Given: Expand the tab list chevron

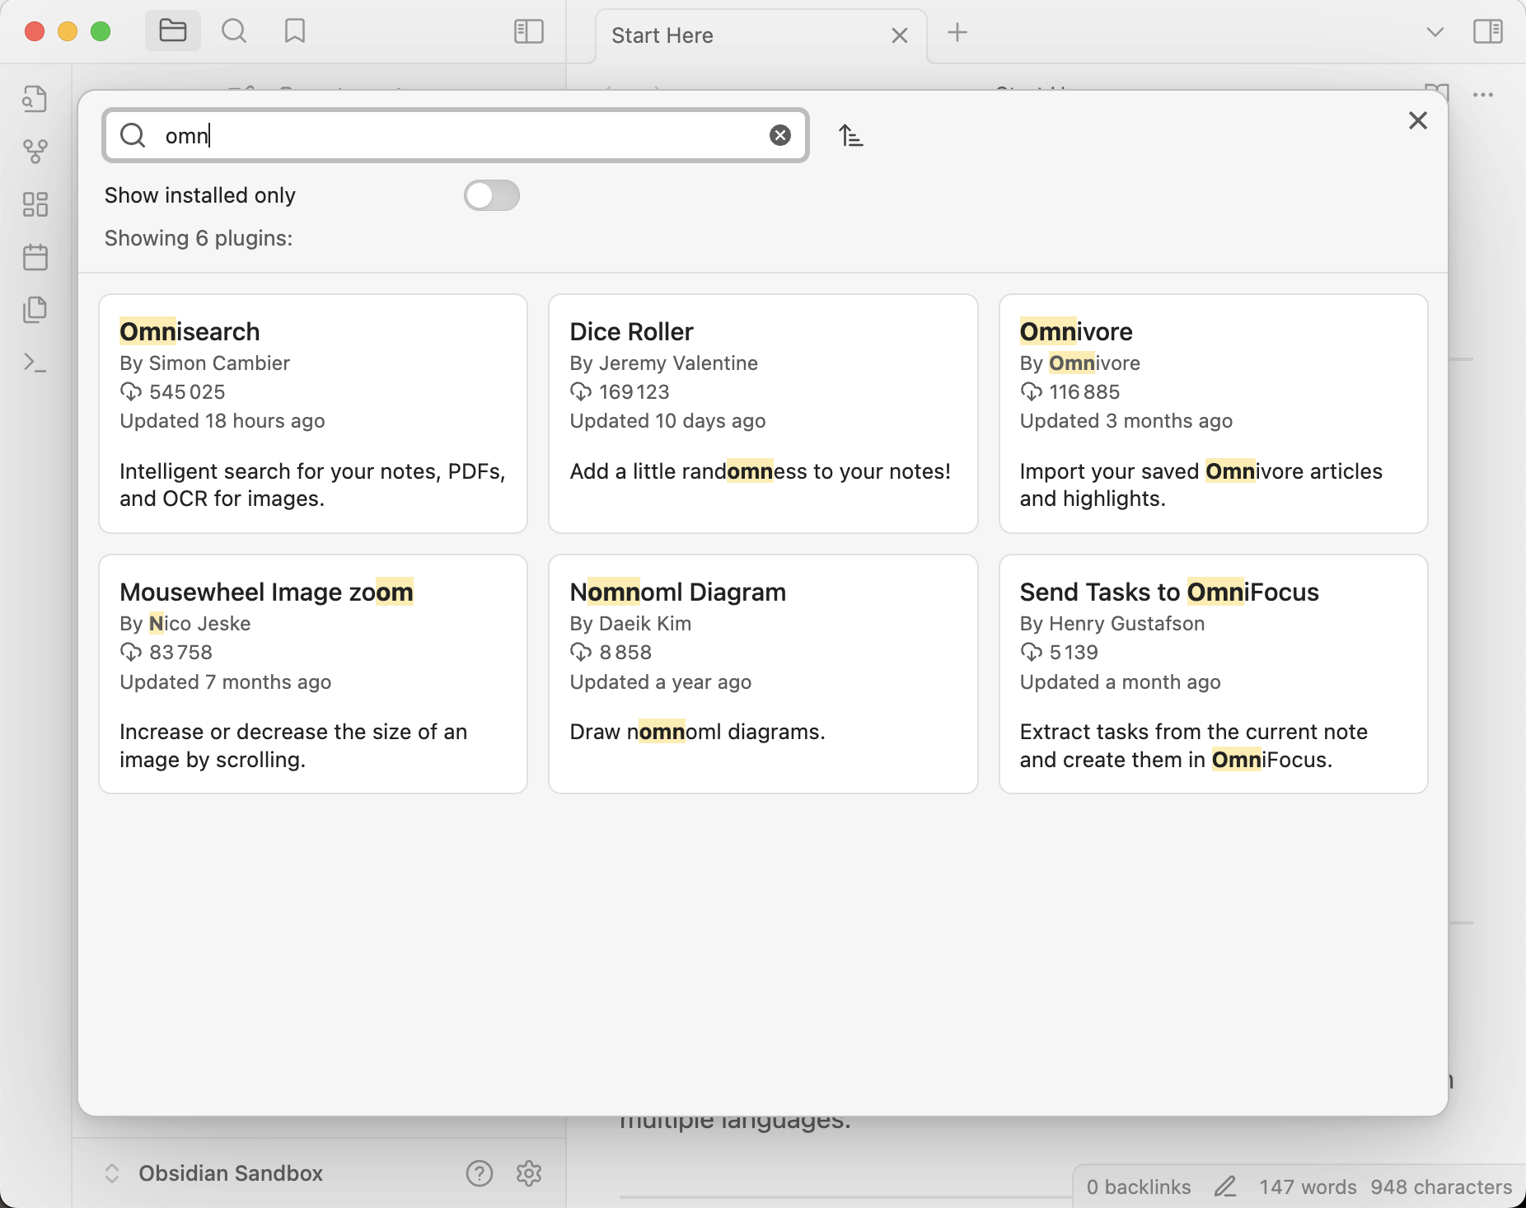Looking at the screenshot, I should pyautogui.click(x=1435, y=32).
